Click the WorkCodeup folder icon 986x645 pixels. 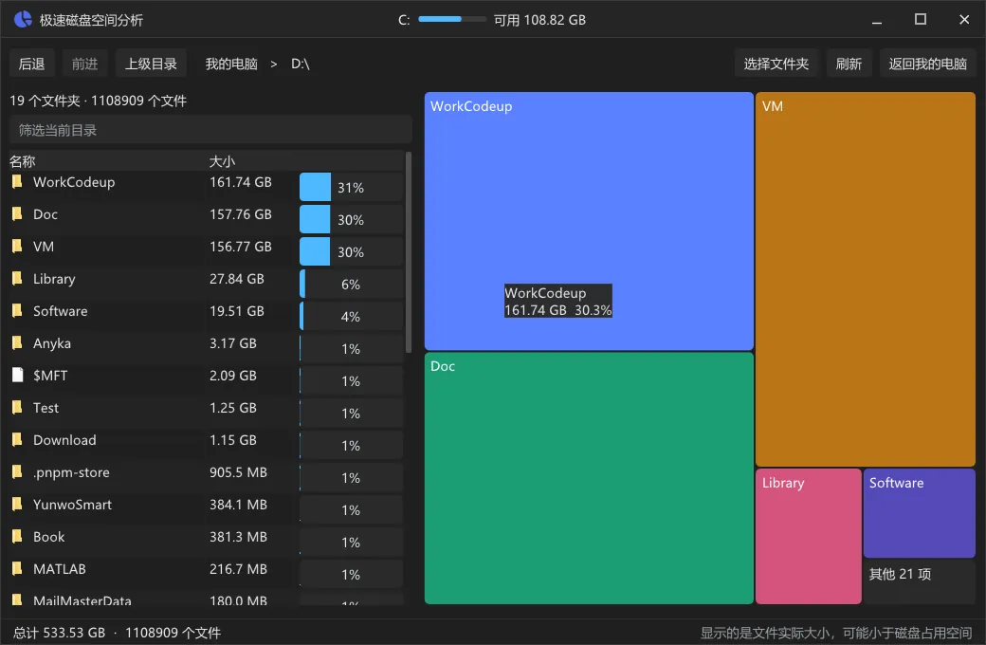pos(18,182)
